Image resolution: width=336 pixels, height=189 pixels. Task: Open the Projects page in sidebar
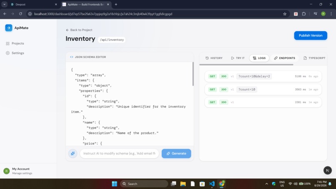click(15, 43)
